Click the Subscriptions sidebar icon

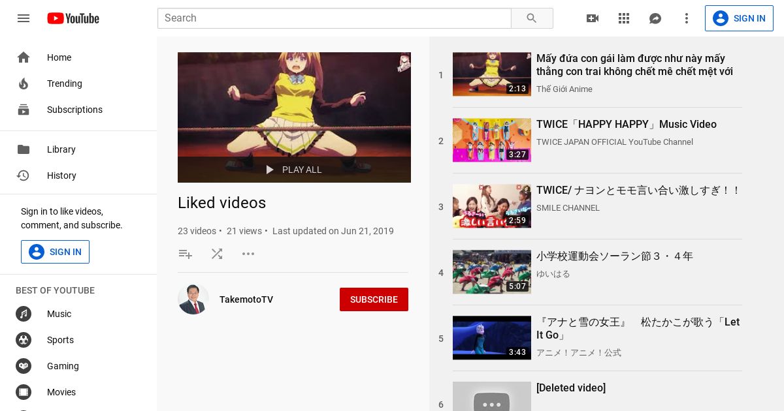click(24, 110)
